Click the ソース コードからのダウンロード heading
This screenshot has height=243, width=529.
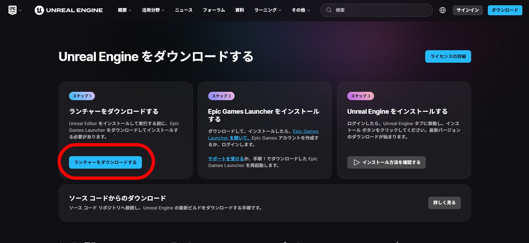[117, 198]
